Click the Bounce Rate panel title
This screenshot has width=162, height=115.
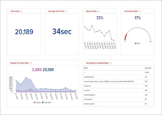tap(92, 11)
